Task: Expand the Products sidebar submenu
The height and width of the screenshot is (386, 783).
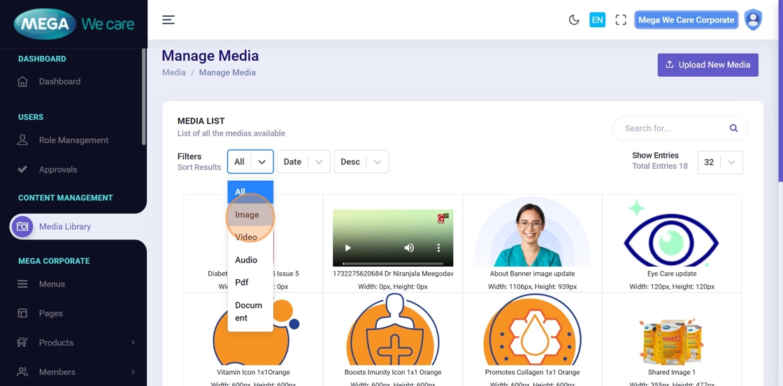Action: click(x=76, y=343)
